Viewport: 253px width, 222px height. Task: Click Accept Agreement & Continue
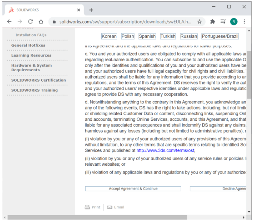[x=133, y=189]
